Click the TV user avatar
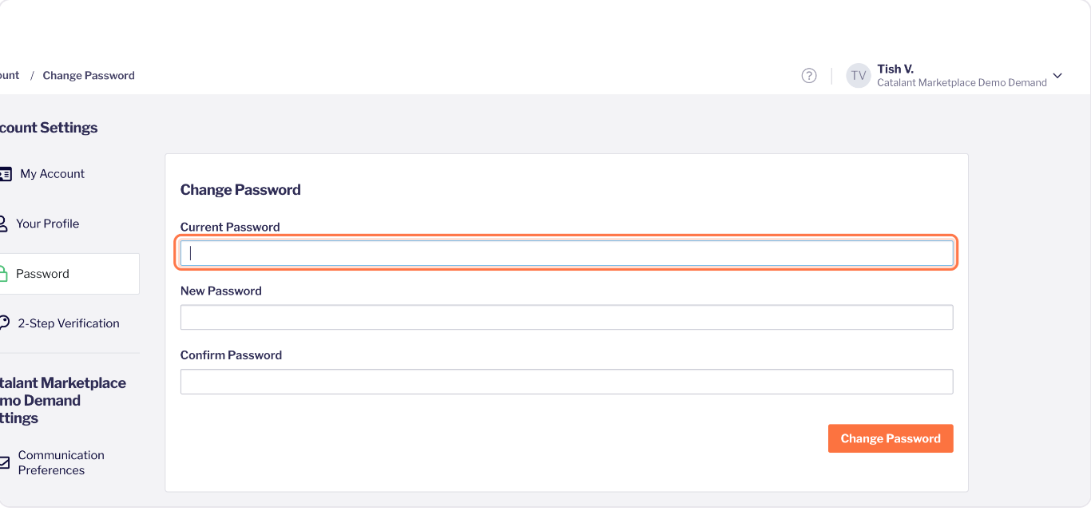The image size is (1091, 511). click(x=859, y=76)
